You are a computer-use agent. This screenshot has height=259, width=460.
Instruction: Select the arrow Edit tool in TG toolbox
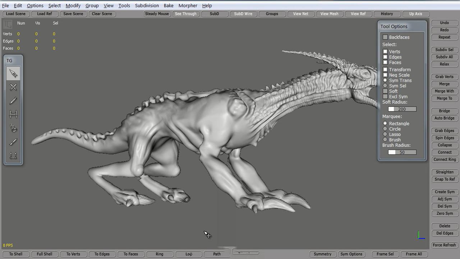[13, 74]
